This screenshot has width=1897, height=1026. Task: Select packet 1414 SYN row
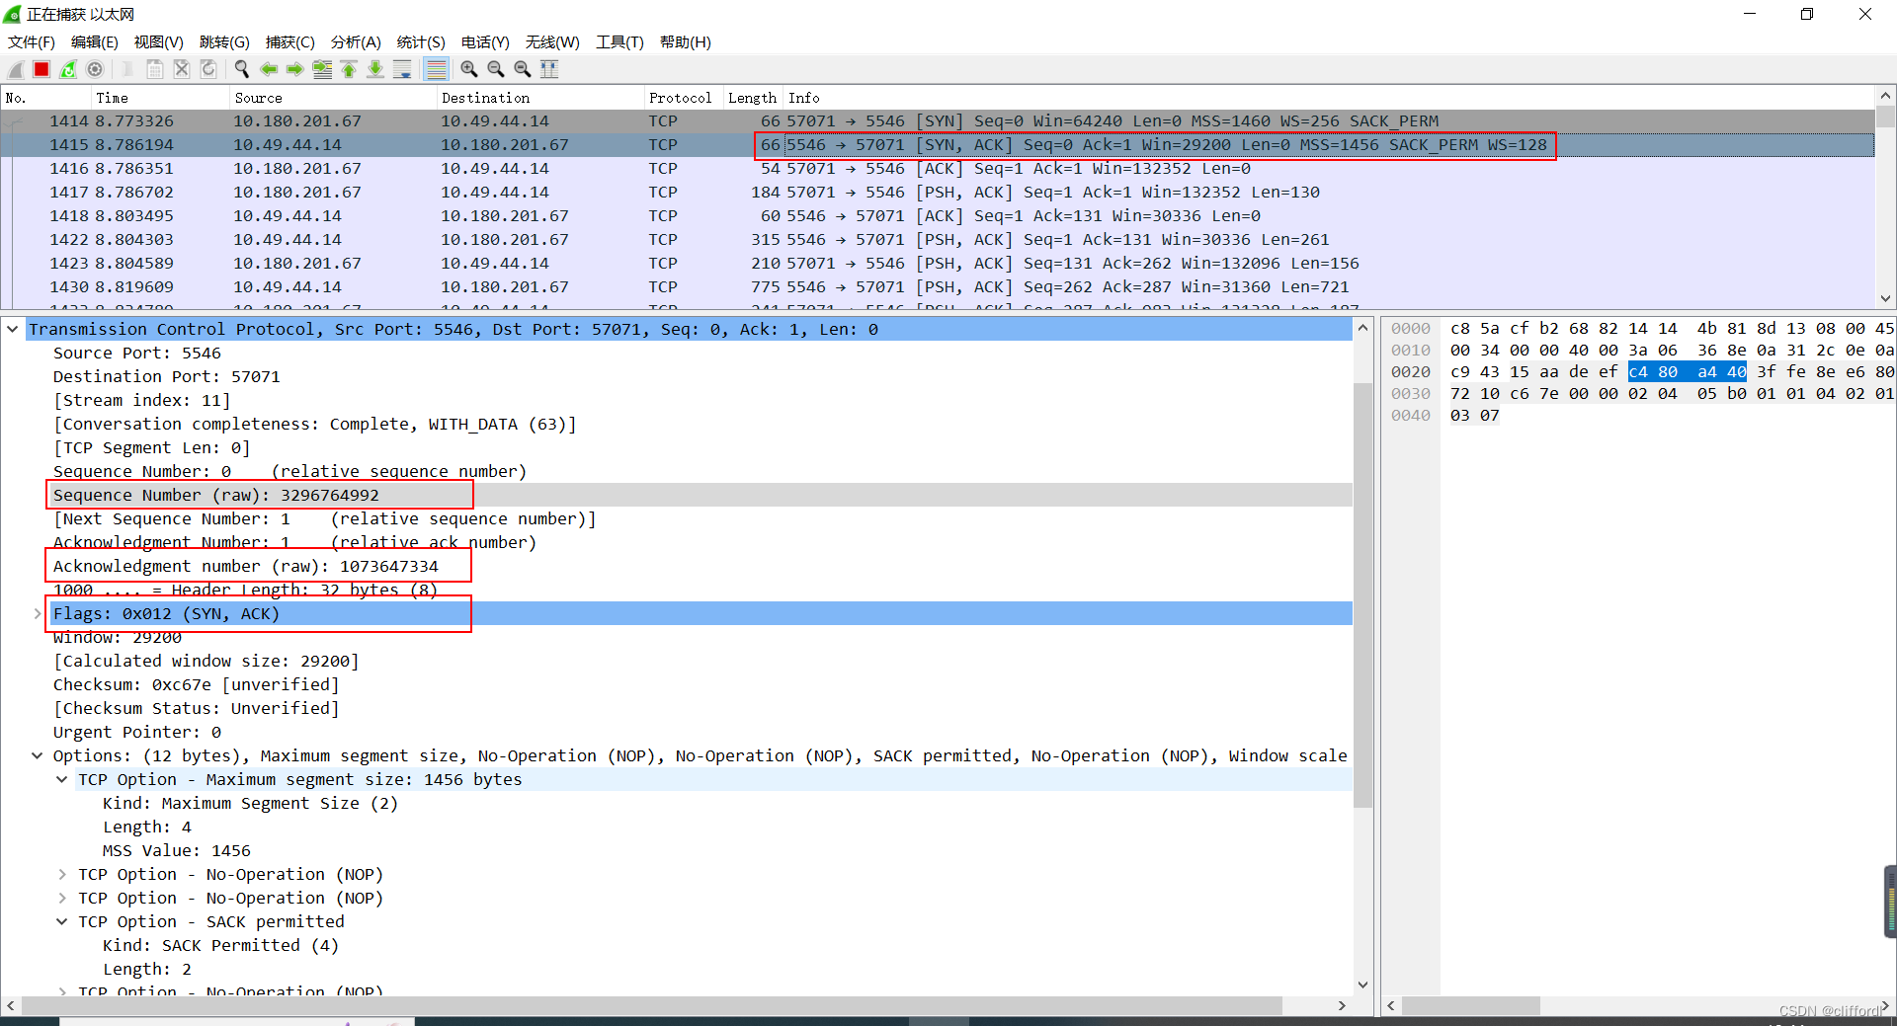(x=938, y=120)
